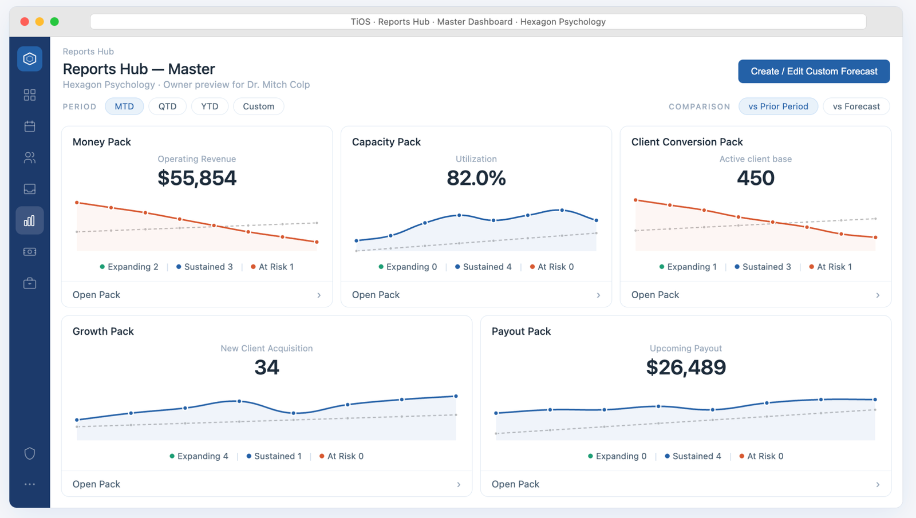Screen dimensions: 916x518
Task: Open the inbox tray icon in sidebar
Action: tap(30, 189)
